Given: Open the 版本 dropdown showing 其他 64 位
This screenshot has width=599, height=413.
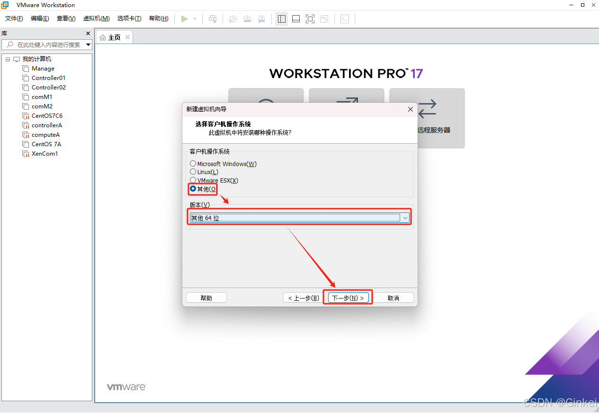Looking at the screenshot, I should pos(299,218).
